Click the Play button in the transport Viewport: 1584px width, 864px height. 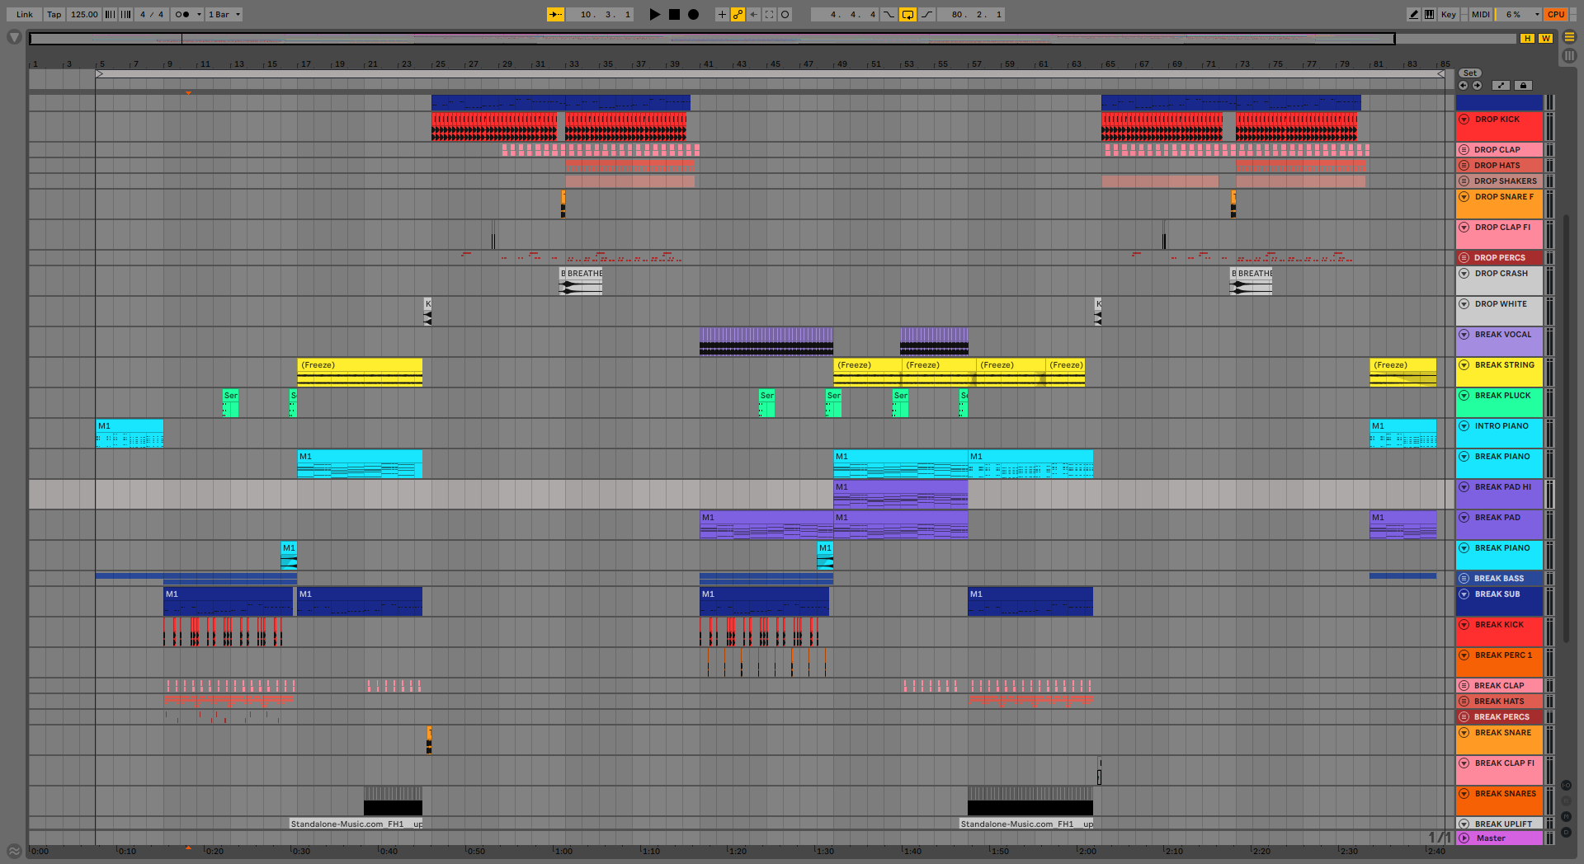click(654, 14)
